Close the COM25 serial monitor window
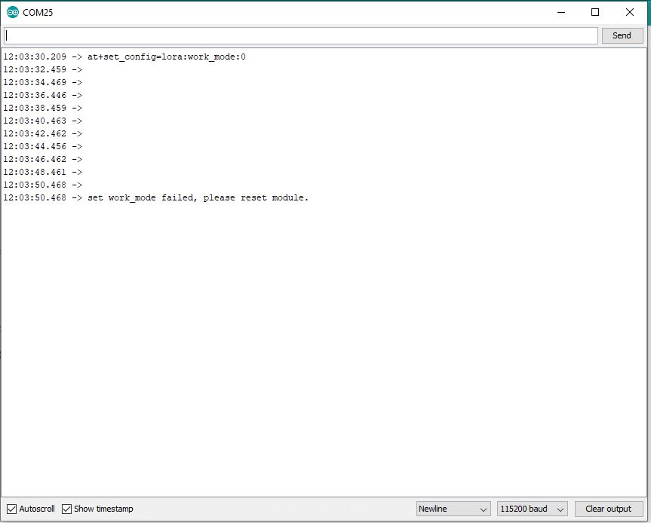Image resolution: width=651 pixels, height=523 pixels. [x=630, y=13]
